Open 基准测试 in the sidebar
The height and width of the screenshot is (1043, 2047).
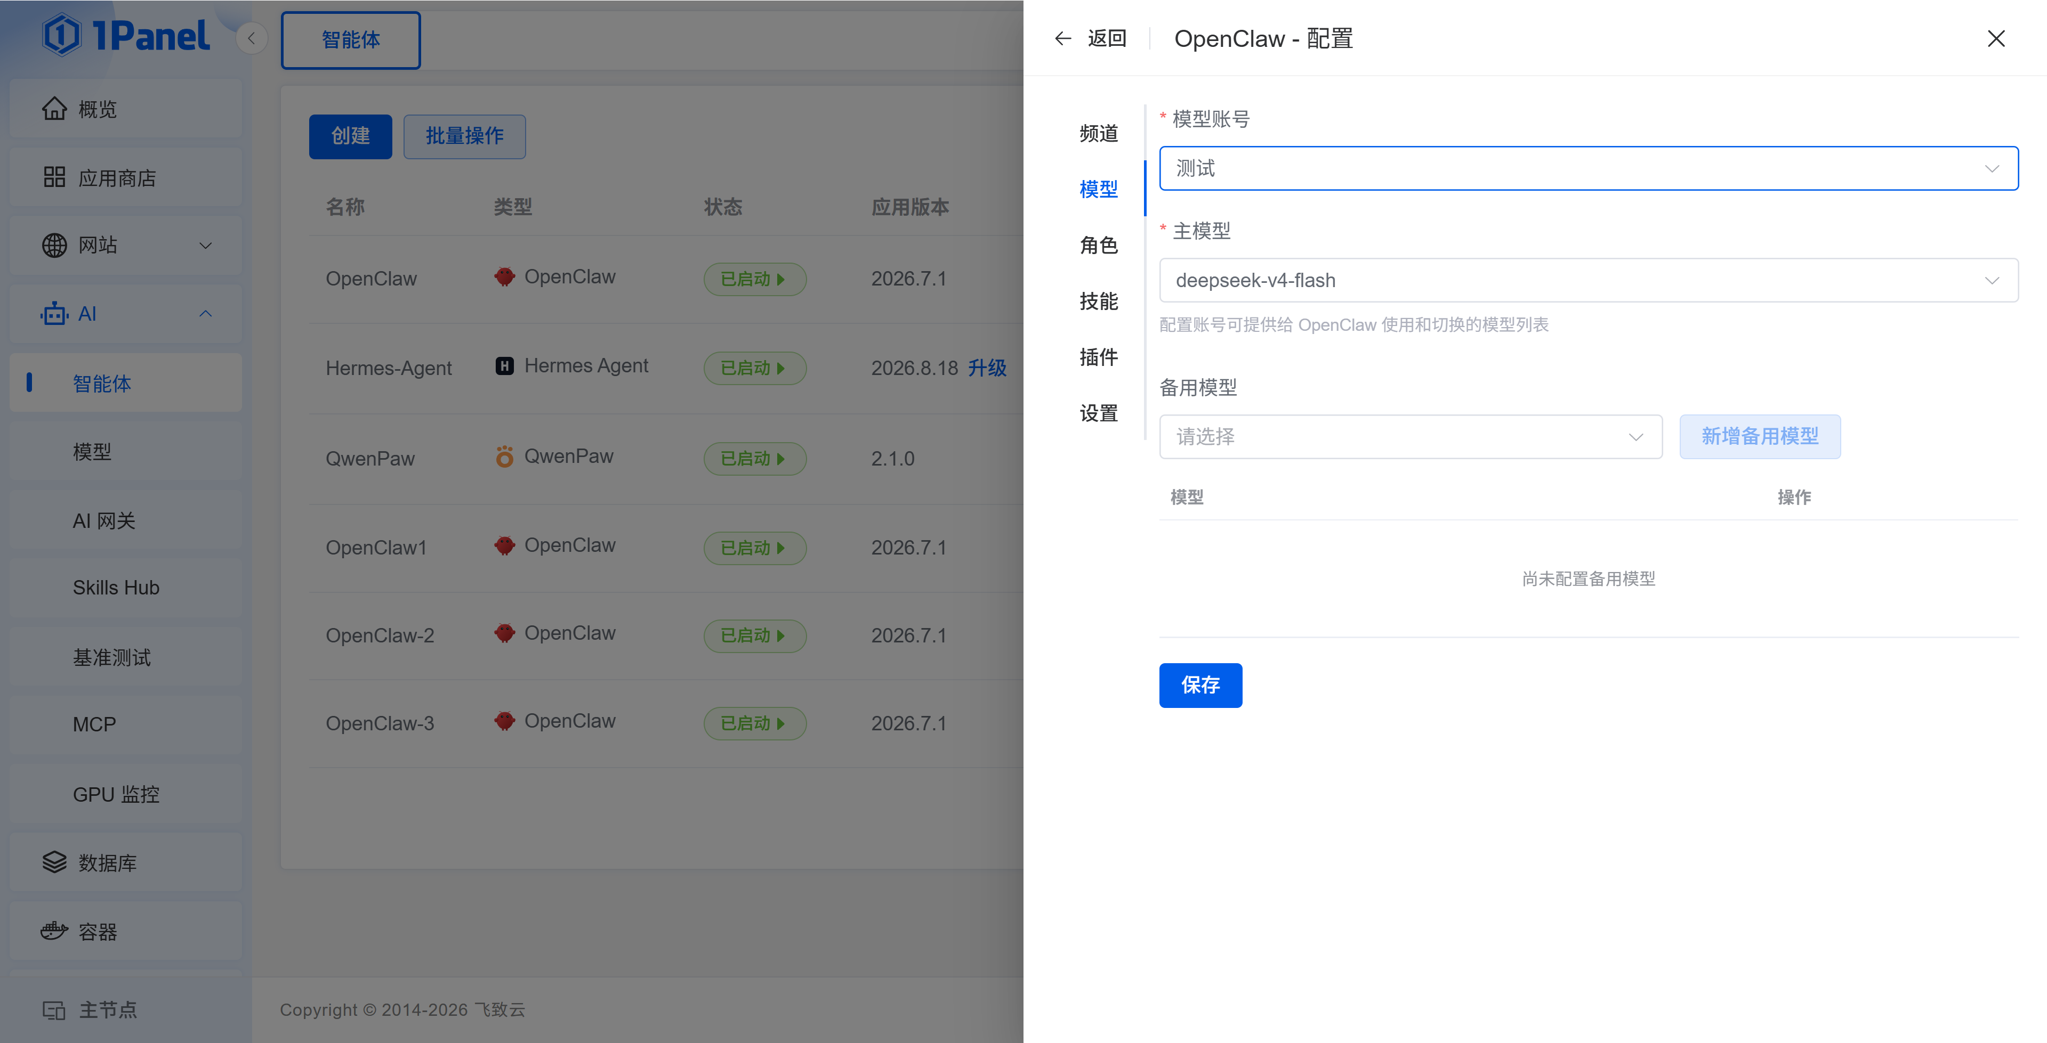(126, 657)
